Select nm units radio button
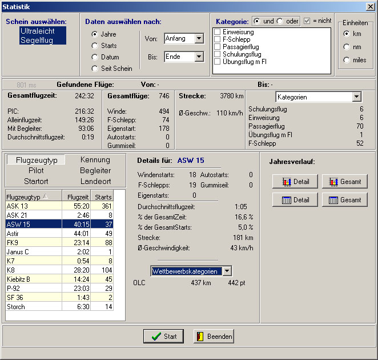This screenshot has height=360, width=378. pos(347,47)
